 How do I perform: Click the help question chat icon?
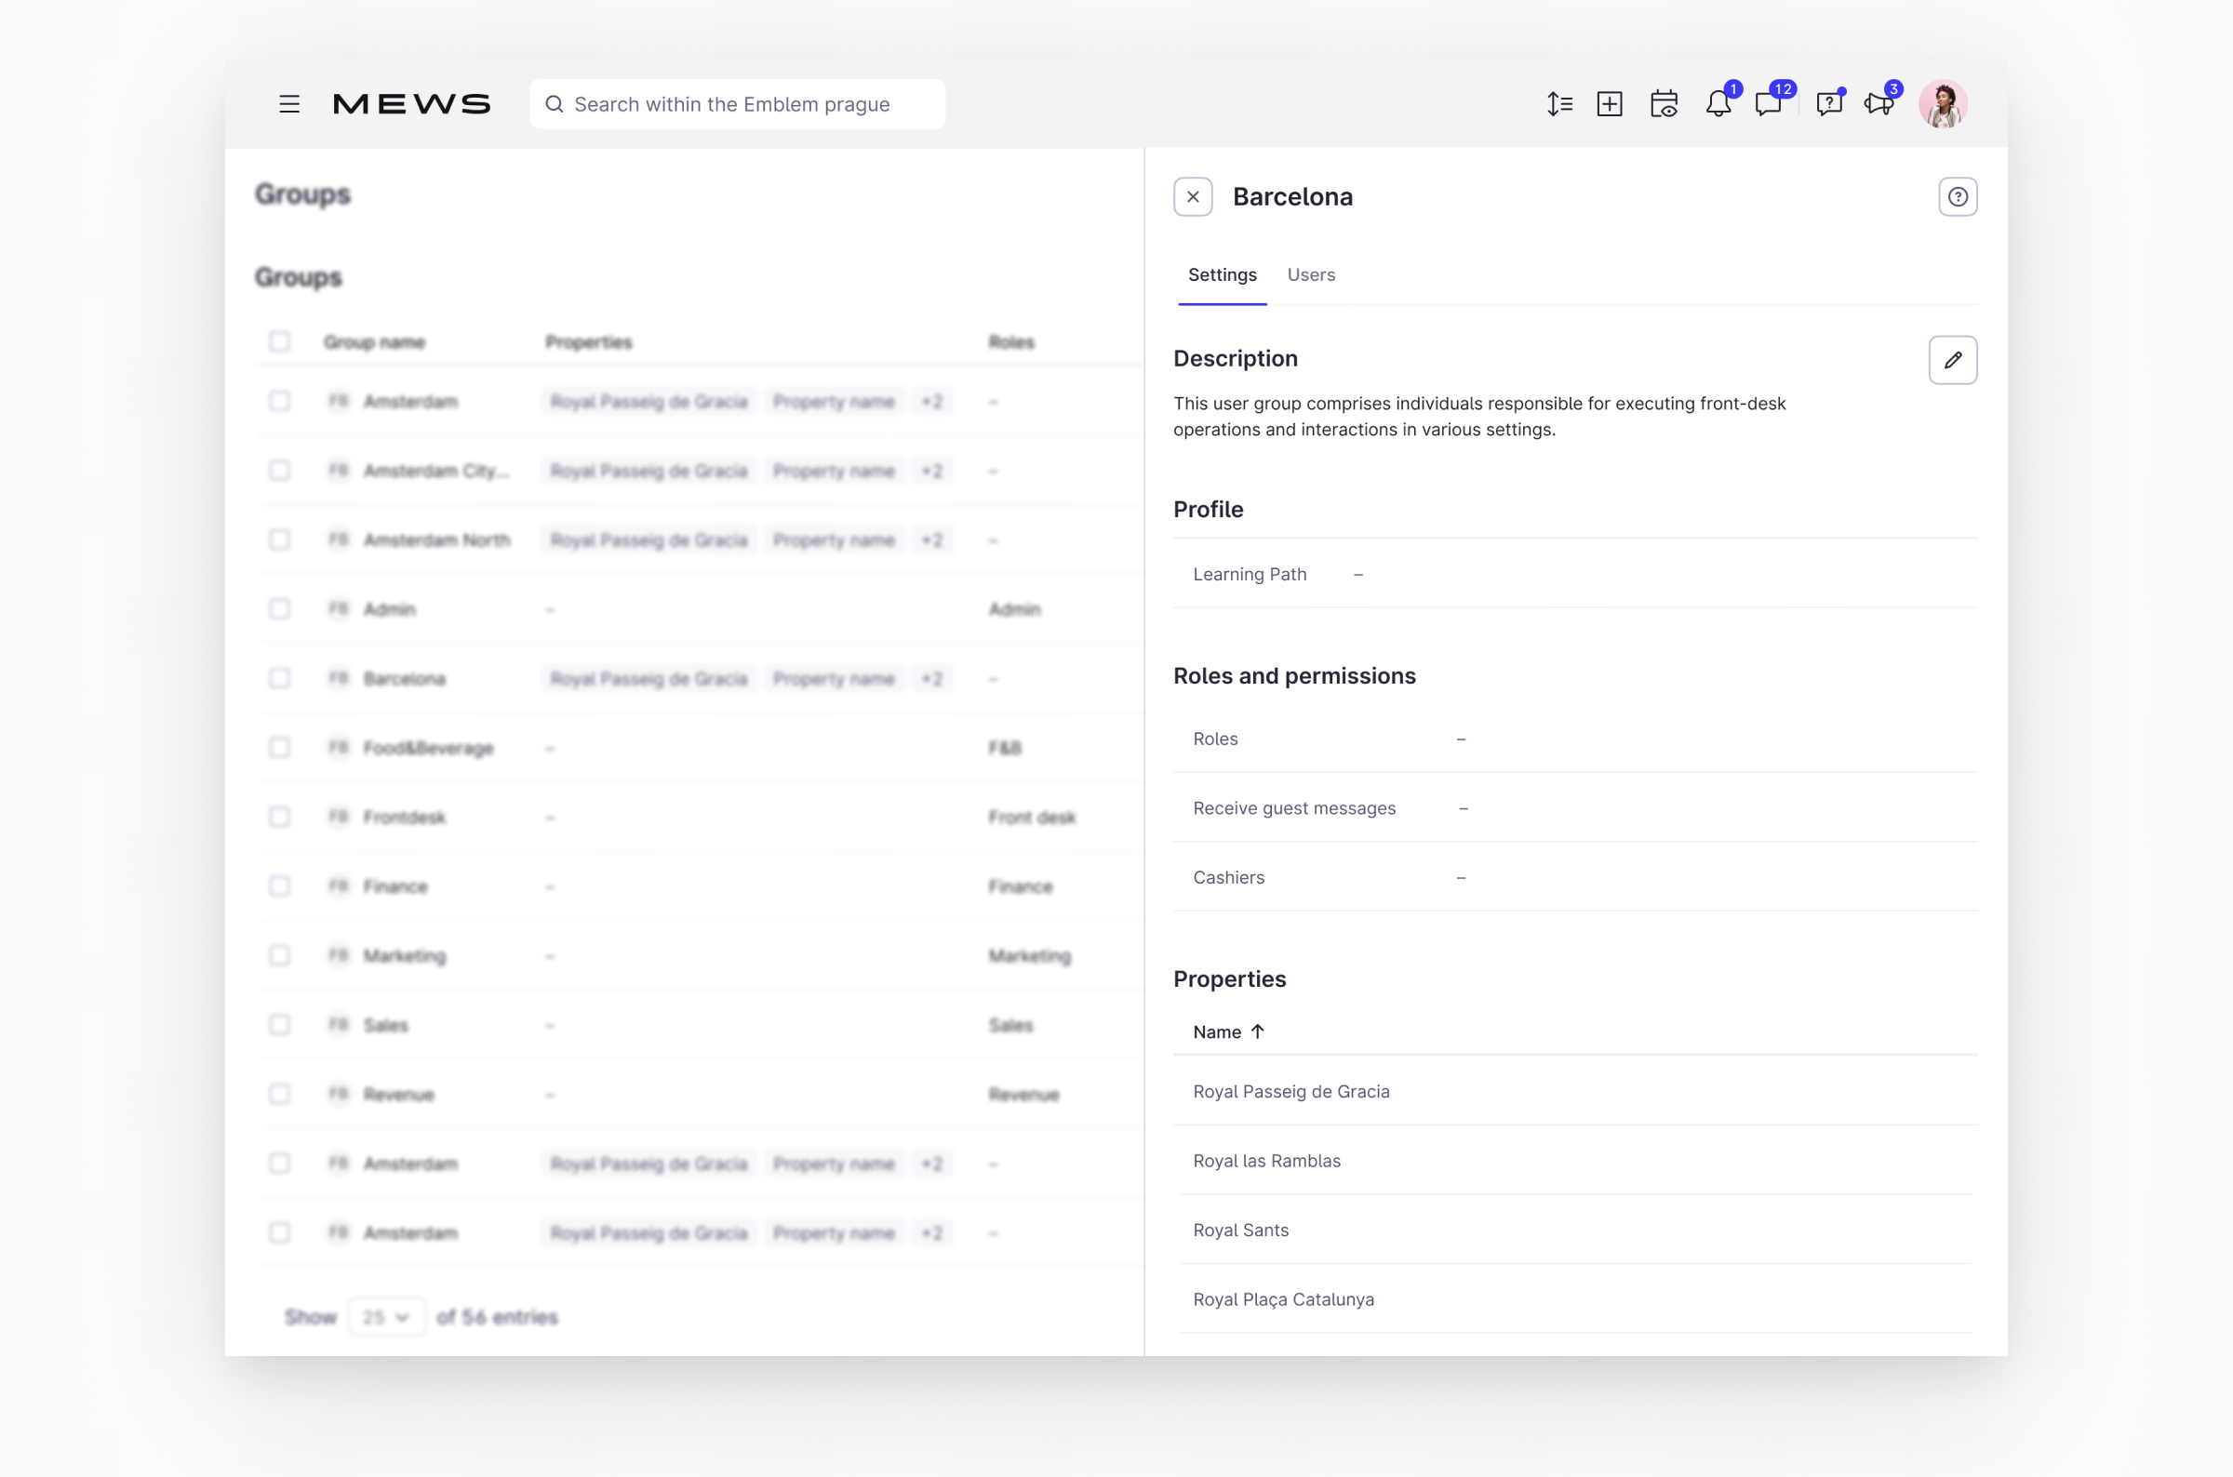[x=1829, y=103]
